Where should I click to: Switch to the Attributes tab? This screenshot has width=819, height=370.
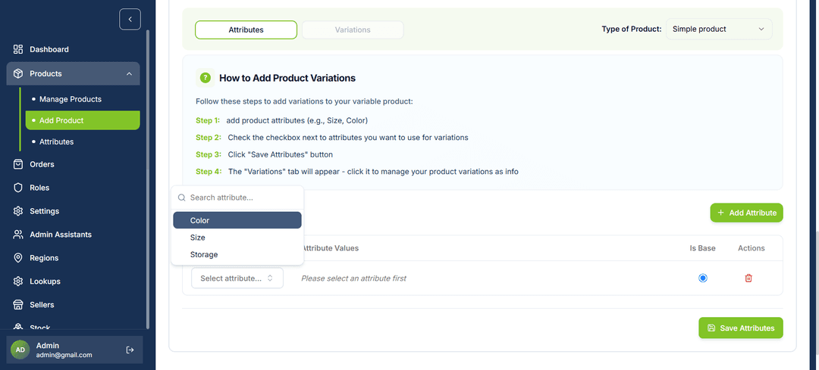pyautogui.click(x=246, y=30)
